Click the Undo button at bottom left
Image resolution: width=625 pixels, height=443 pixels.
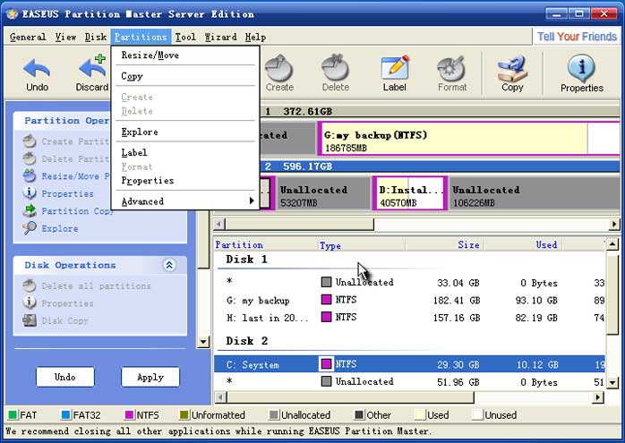(65, 377)
